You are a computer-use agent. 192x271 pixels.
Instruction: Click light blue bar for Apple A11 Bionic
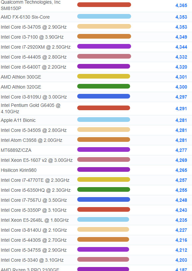[x=103, y=120]
